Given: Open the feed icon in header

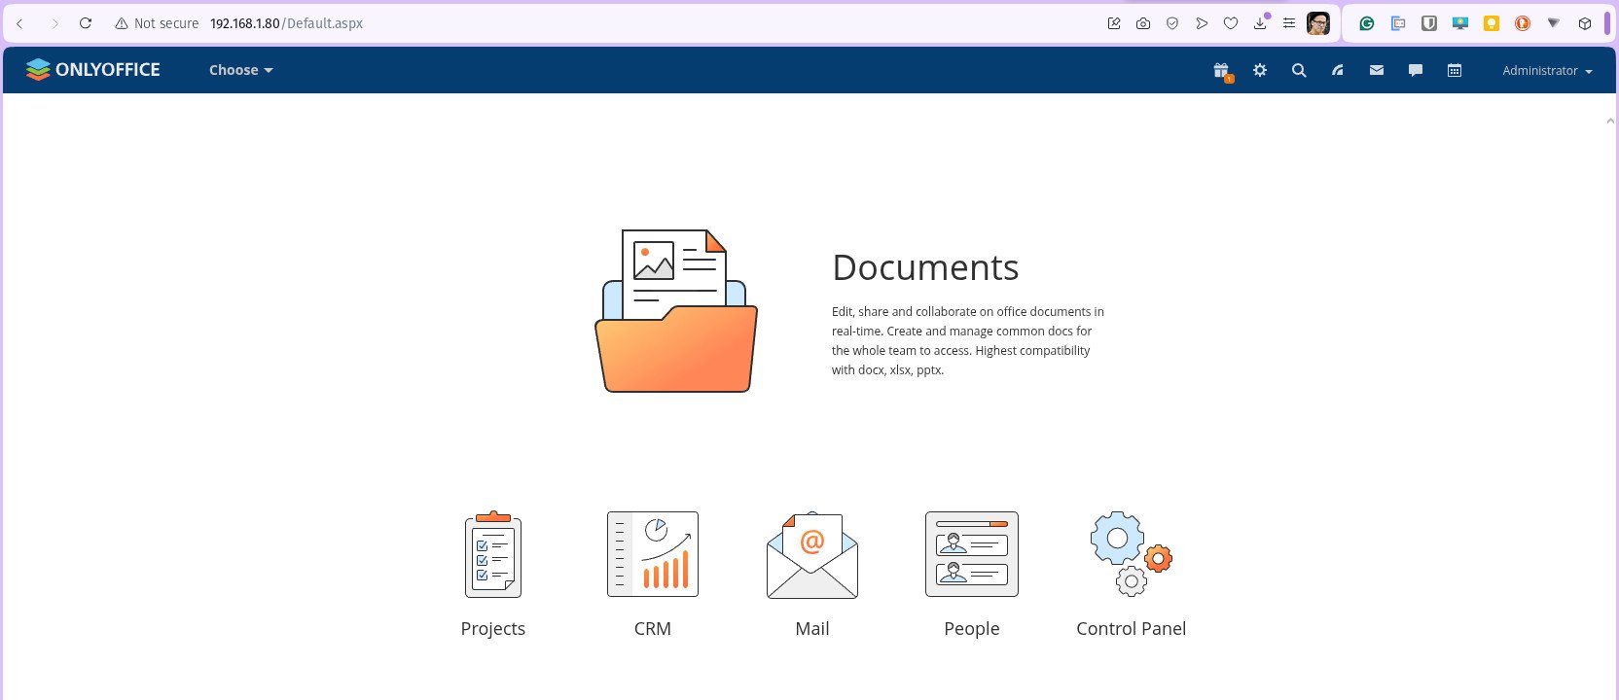Looking at the screenshot, I should pyautogui.click(x=1338, y=70).
